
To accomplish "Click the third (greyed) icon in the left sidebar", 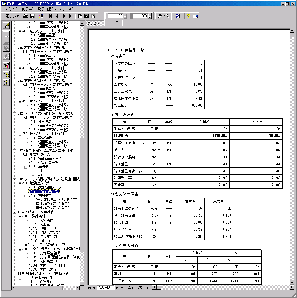I will (6, 41).
